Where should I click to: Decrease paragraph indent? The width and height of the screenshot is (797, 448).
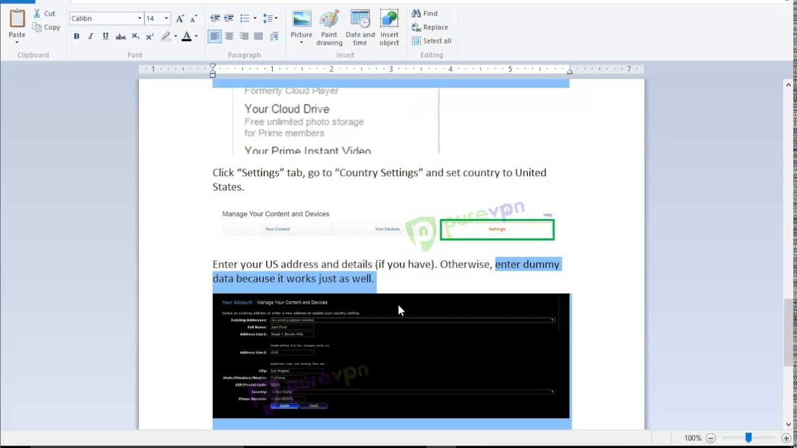(215, 19)
